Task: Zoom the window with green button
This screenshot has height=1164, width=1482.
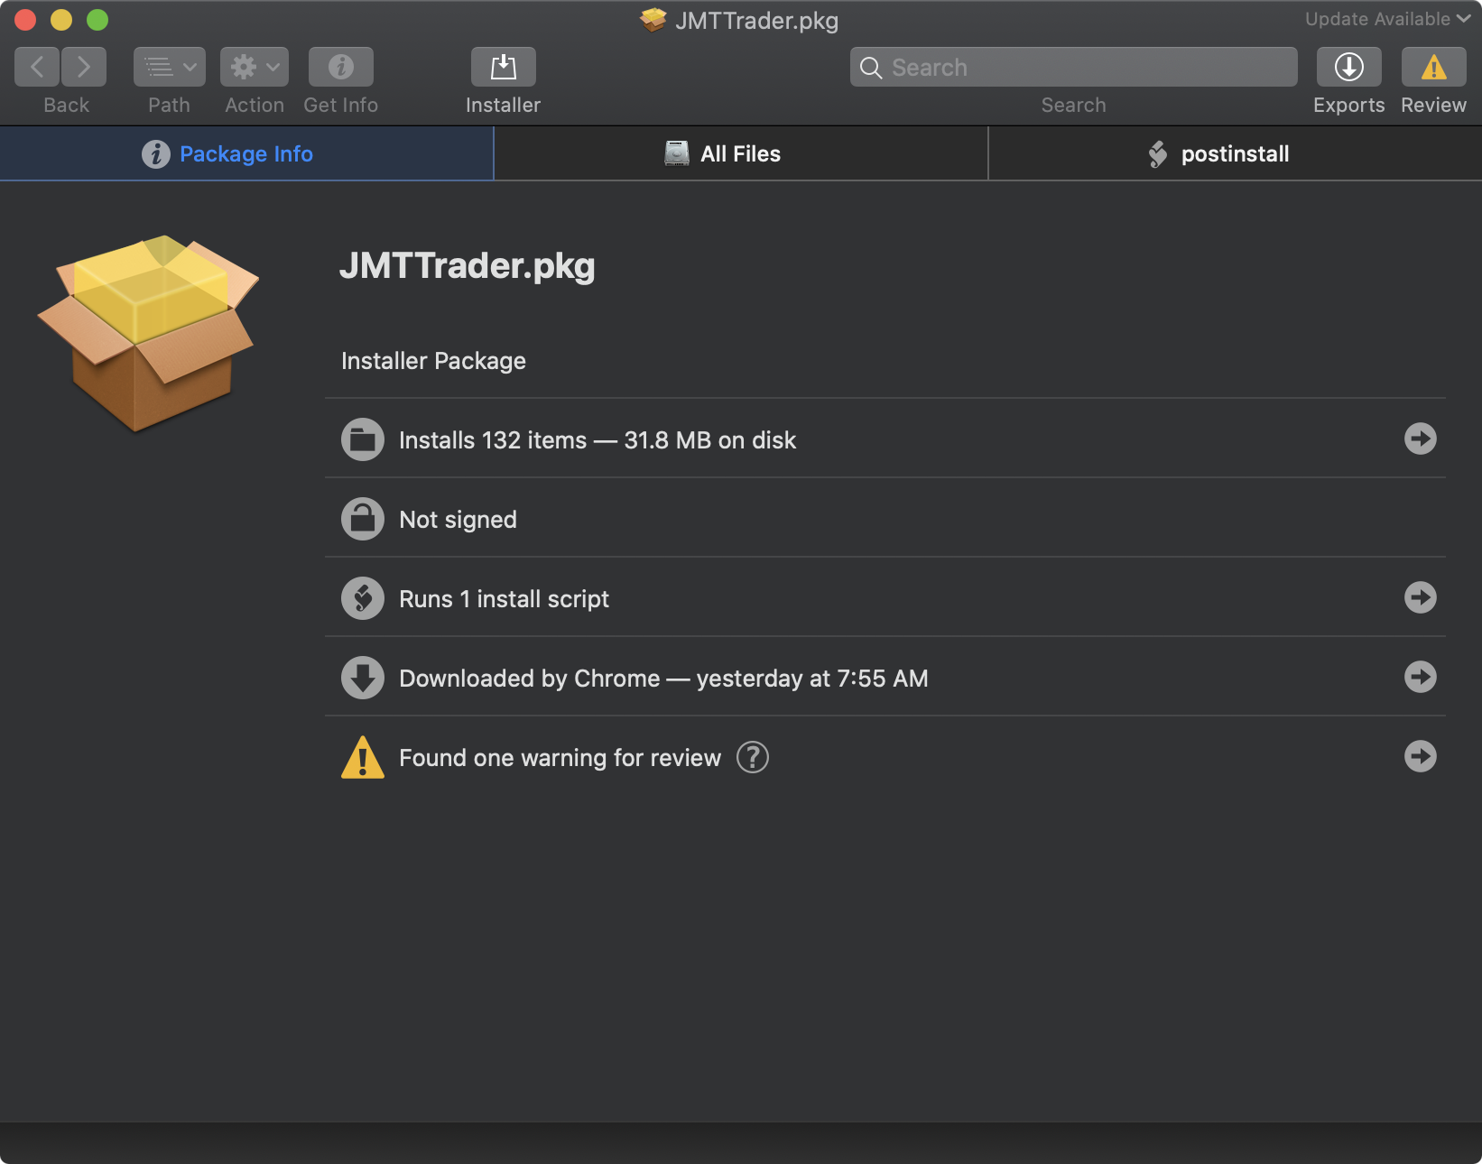Action: click(x=97, y=19)
